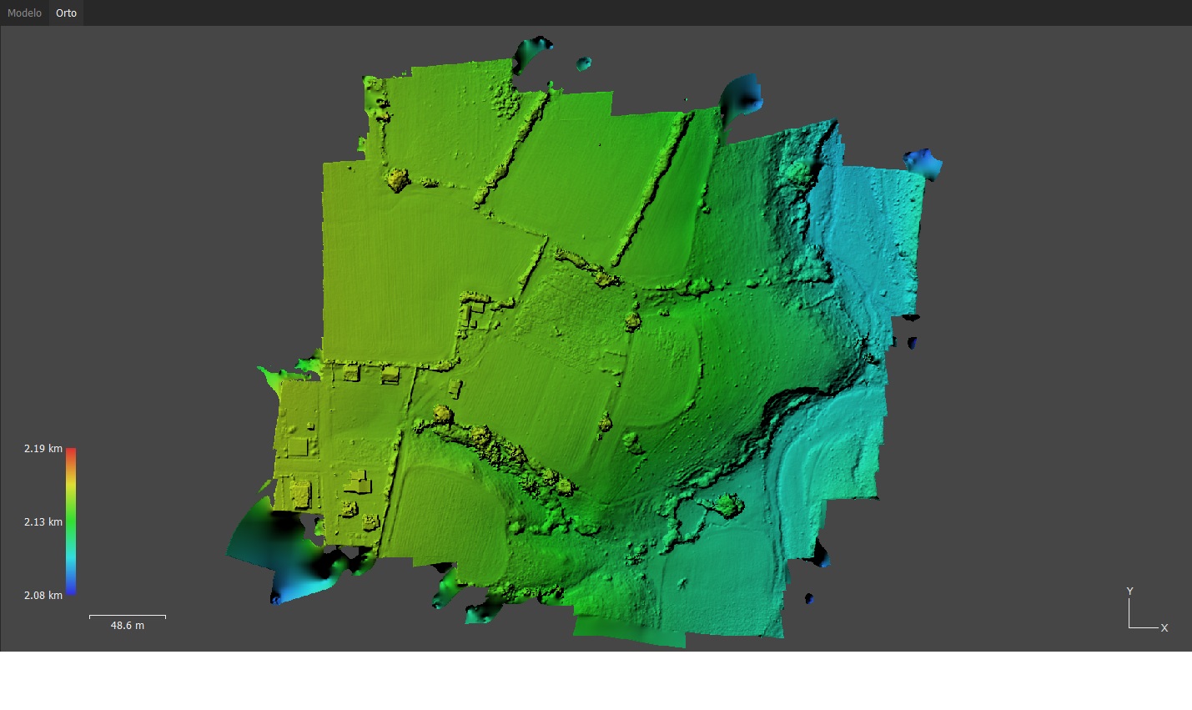Click the red top of the elevation ramp
This screenshot has width=1192, height=710.
(71, 452)
